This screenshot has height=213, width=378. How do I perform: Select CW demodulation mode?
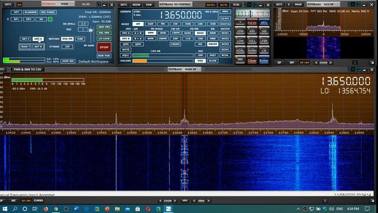[175, 24]
